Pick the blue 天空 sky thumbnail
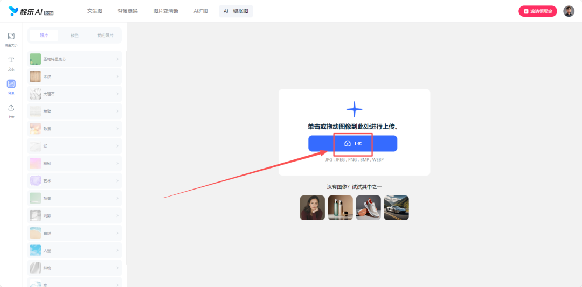The image size is (582, 287). [35, 250]
